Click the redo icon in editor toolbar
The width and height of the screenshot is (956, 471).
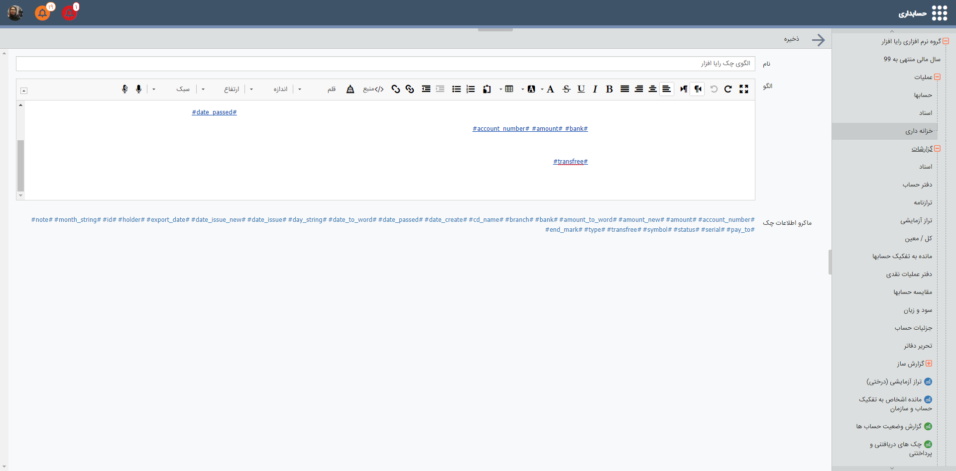pos(728,89)
